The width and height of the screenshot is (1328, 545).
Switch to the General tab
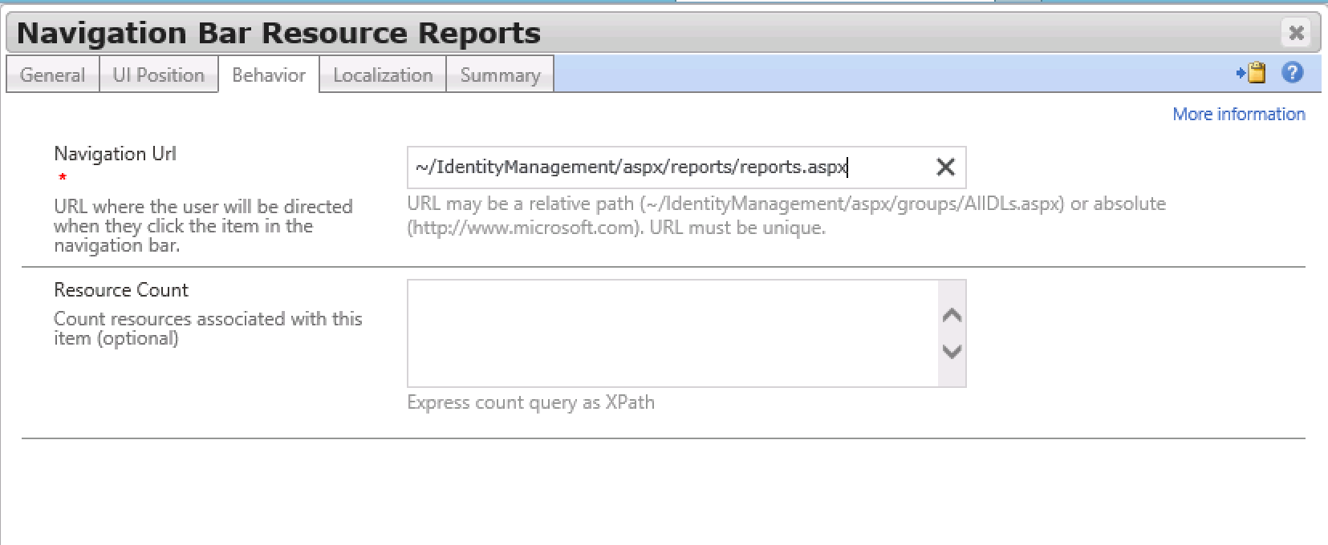52,75
